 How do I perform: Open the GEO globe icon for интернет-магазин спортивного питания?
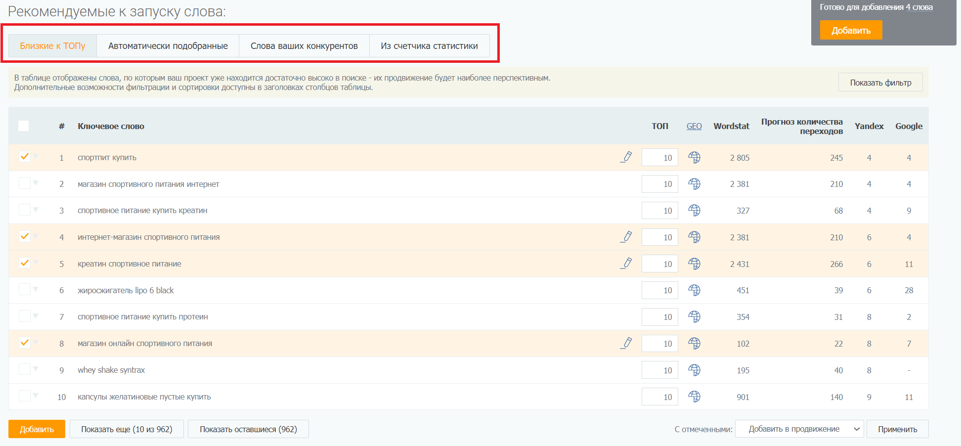pyautogui.click(x=694, y=237)
